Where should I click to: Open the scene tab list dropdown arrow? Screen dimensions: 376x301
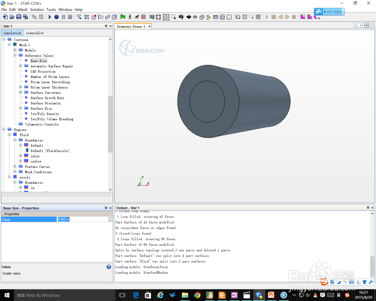(x=367, y=26)
